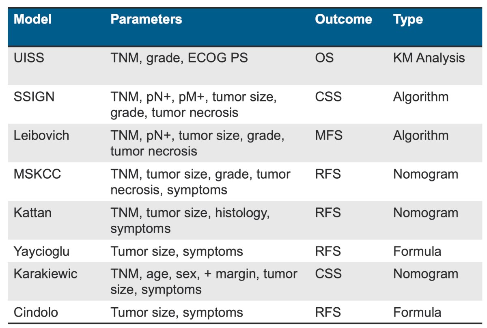The height and width of the screenshot is (328, 487).
Task: Click the Outcome column header
Action: point(343,19)
